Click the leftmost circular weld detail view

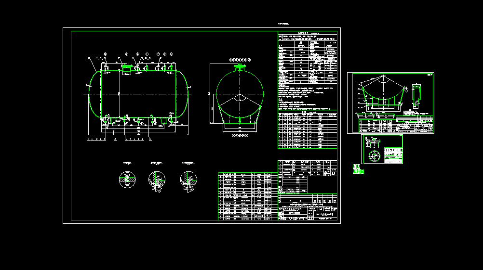click(127, 180)
